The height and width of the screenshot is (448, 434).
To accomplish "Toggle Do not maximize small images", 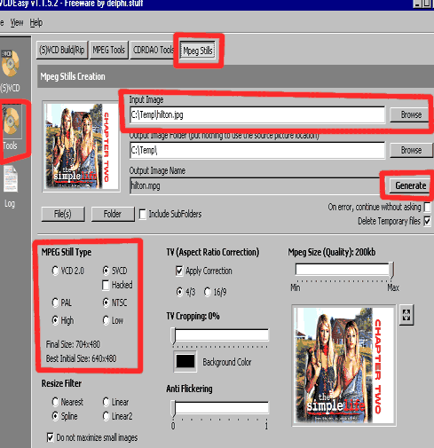I will [x=51, y=437].
